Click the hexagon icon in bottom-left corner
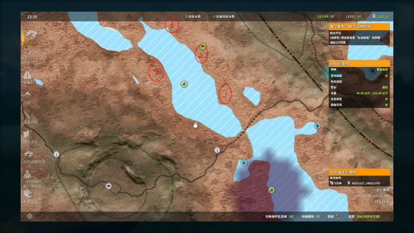Screen dimensions: 414x233 point(30,216)
